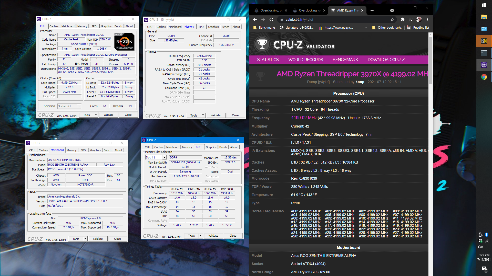This screenshot has width=492, height=276.
Task: Open Google Chrome from the taskbar
Action: click(484, 77)
